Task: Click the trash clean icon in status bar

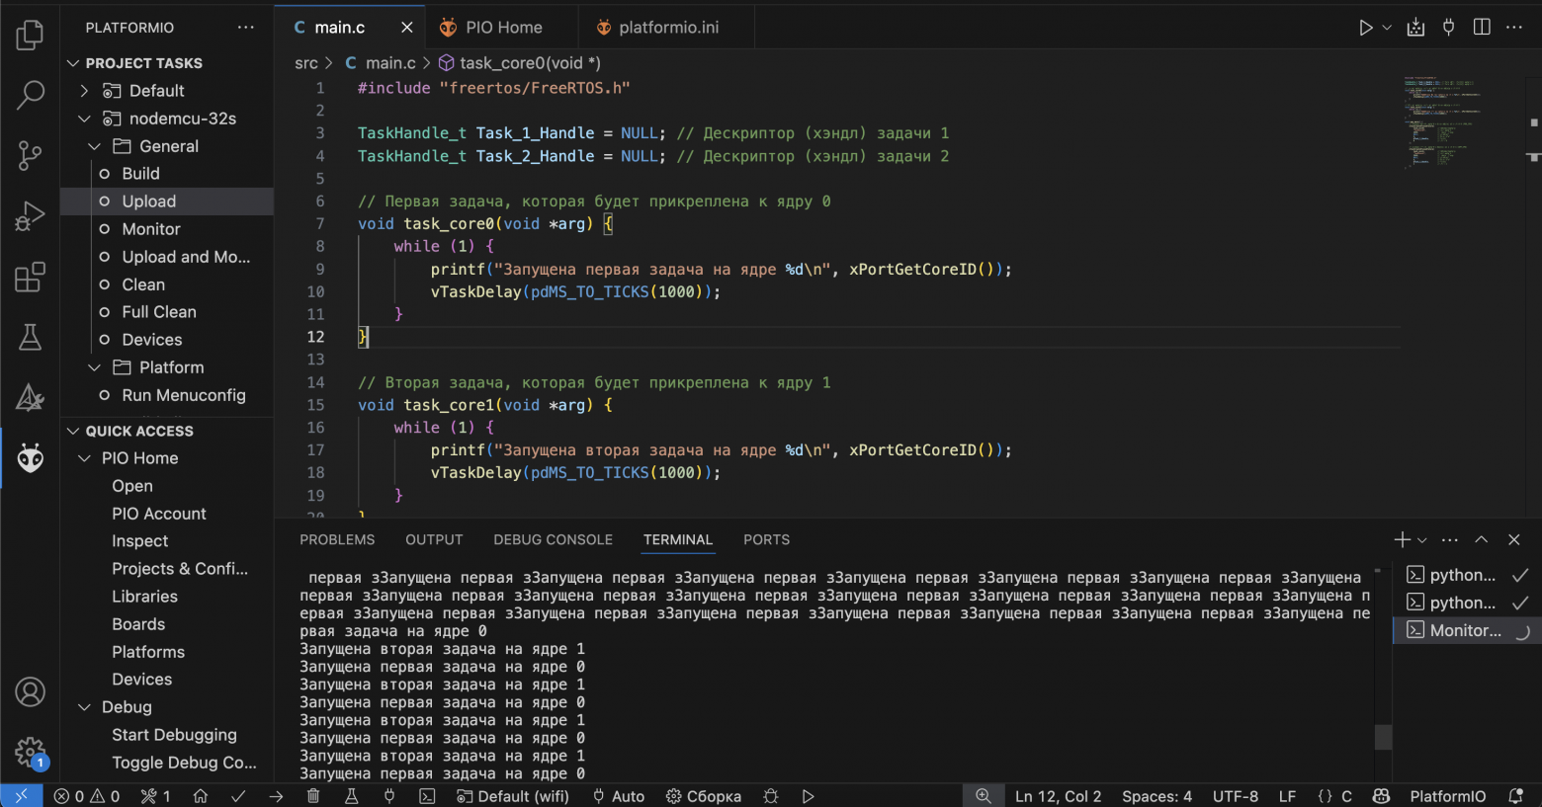Action: 313,796
